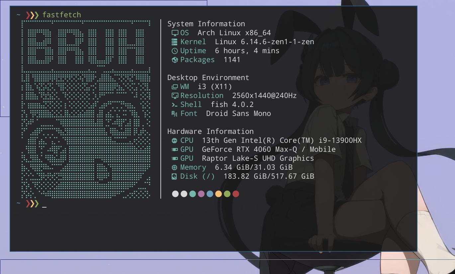Click the Packages label

[198, 60]
